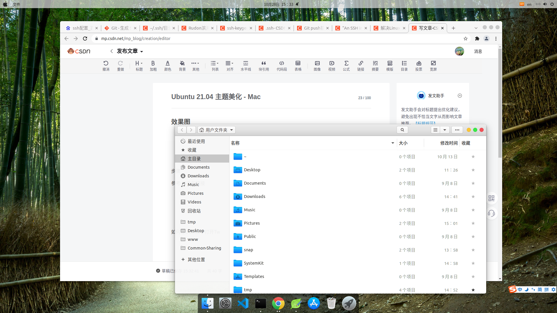Screen dimensions: 557x313
Task: Open 其他位置 in file manager sidebar
Action: pos(202,260)
